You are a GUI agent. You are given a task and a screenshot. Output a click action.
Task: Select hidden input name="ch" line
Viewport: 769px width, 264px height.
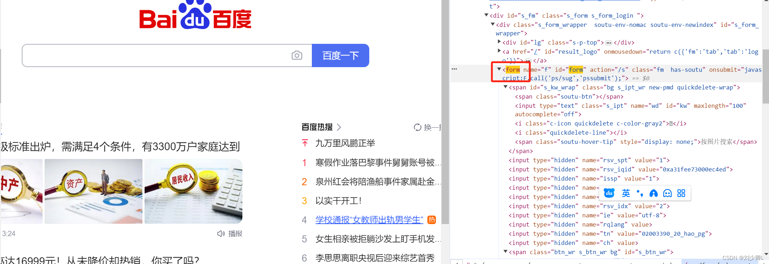point(573,243)
